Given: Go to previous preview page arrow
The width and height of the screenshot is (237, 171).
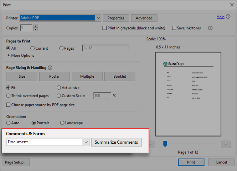Looking at the screenshot, I should click(x=151, y=144).
